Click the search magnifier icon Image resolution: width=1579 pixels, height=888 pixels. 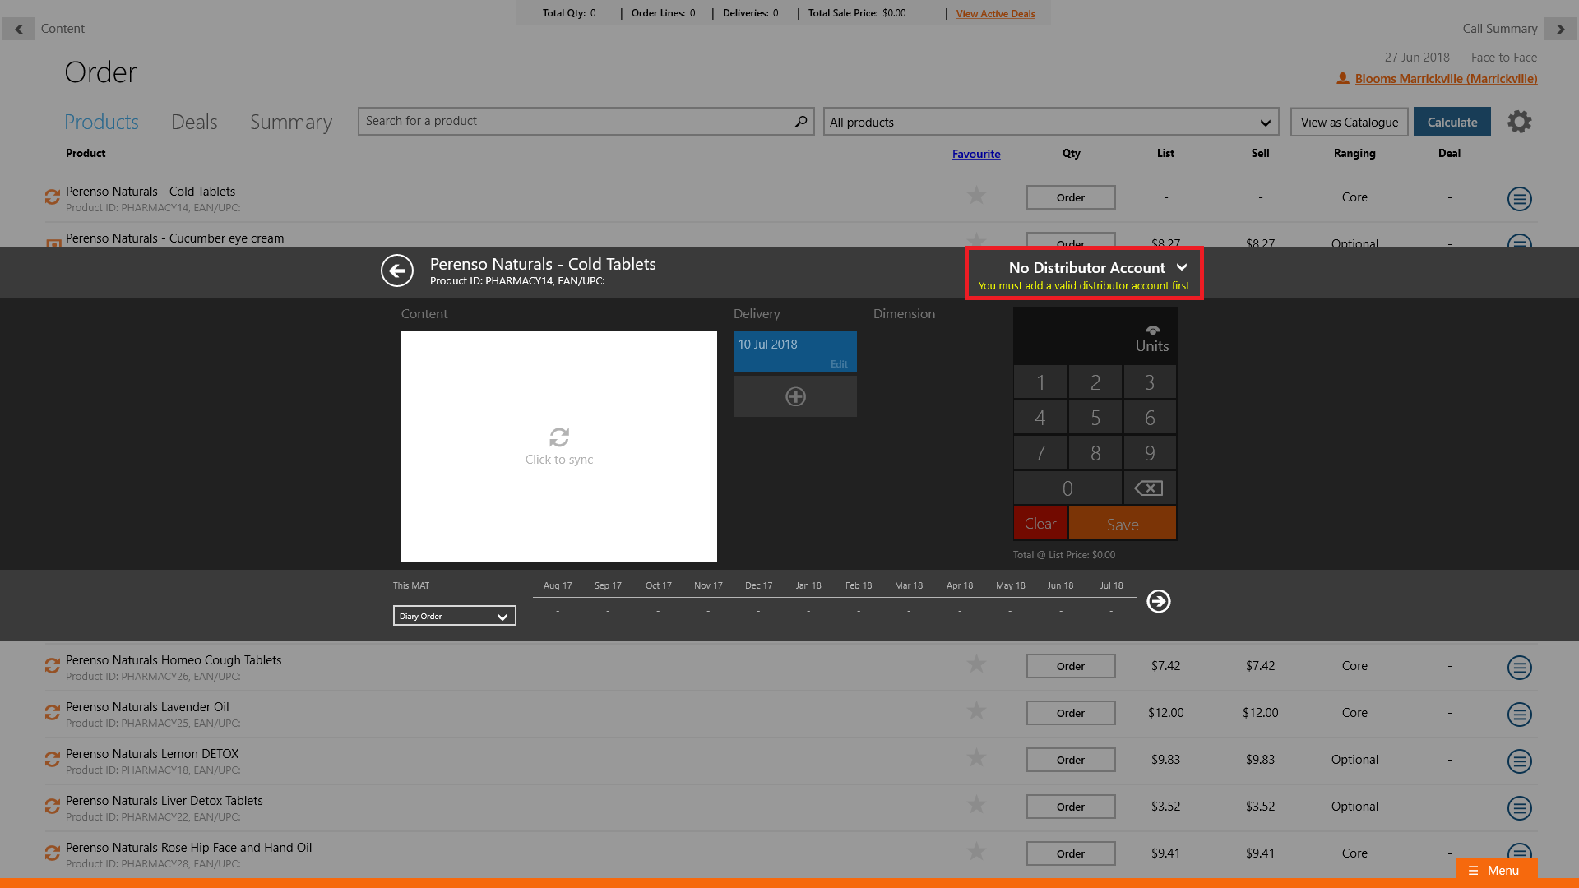pyautogui.click(x=801, y=122)
